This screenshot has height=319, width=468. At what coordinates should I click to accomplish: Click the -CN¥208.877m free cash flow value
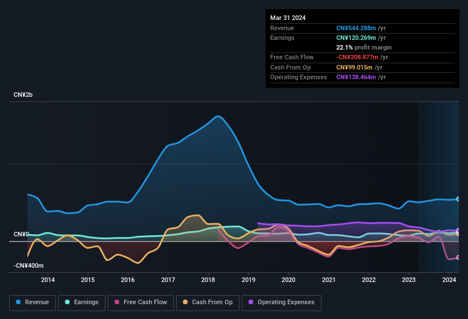point(357,57)
